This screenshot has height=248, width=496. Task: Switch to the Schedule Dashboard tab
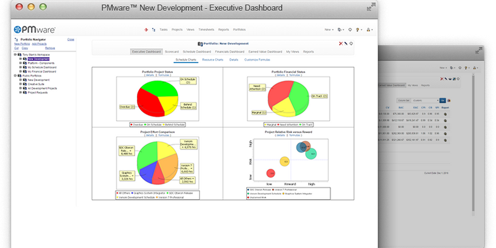coord(197,52)
